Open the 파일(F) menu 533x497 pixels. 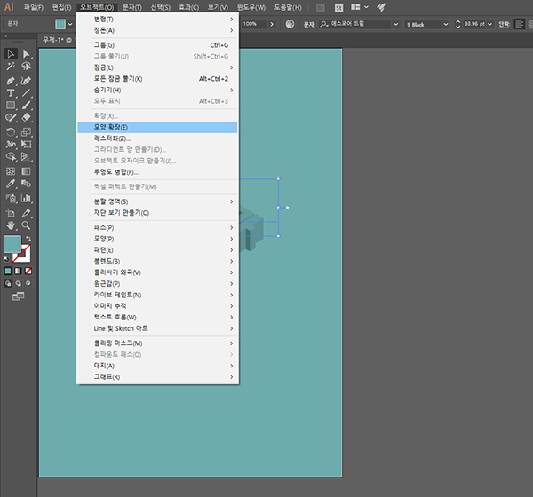point(34,7)
